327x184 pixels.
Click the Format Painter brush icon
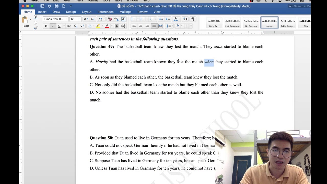pos(36,28)
